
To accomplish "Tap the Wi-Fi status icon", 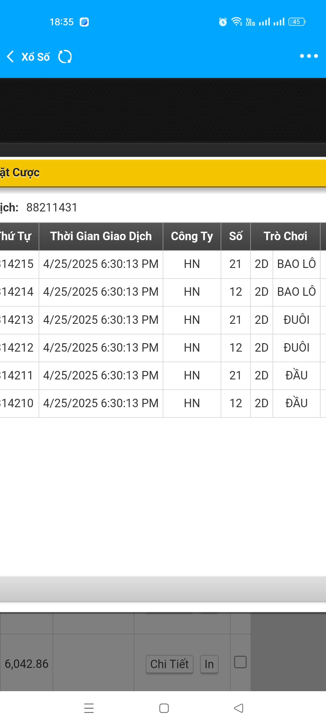I will tap(237, 22).
